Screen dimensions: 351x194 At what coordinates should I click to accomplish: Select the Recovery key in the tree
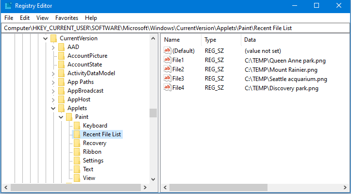(95, 143)
